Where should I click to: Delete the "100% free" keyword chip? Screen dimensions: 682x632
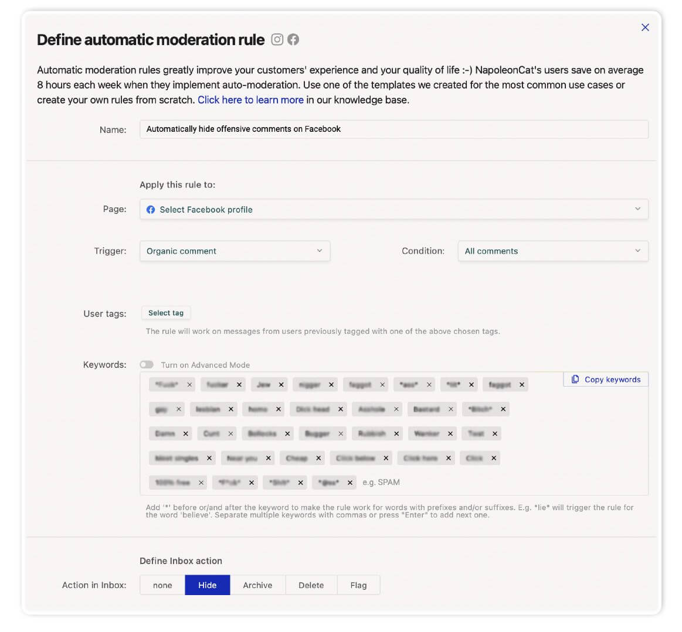201,483
